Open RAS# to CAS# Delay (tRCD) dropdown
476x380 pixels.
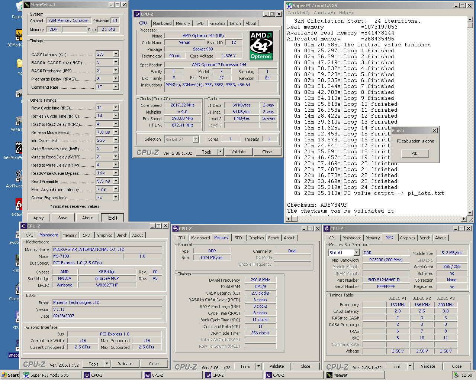click(x=116, y=62)
